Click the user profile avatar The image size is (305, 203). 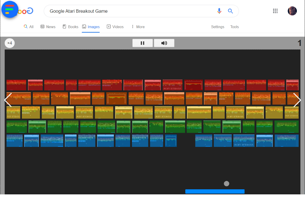click(292, 11)
